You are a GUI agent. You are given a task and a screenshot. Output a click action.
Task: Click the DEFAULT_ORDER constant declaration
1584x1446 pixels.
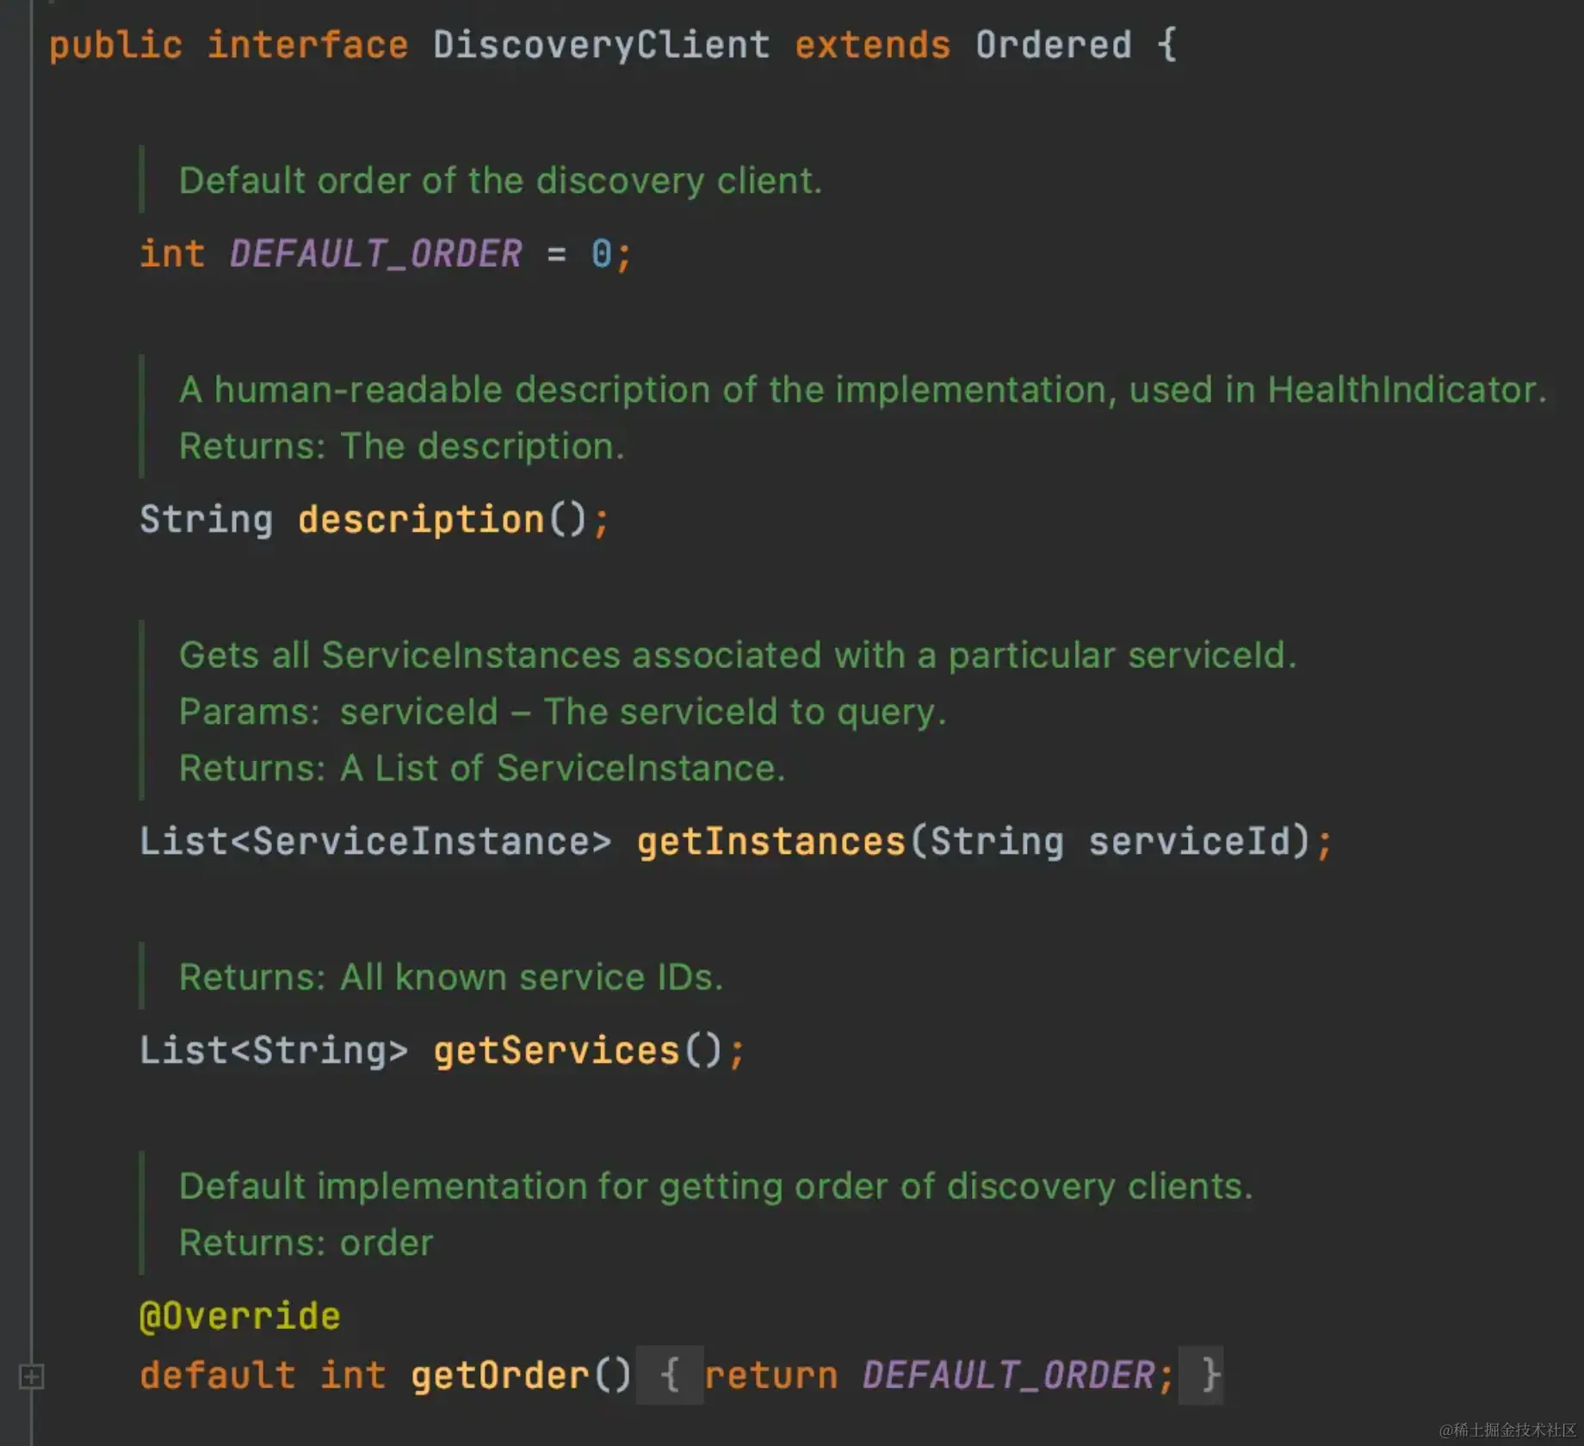(x=375, y=254)
